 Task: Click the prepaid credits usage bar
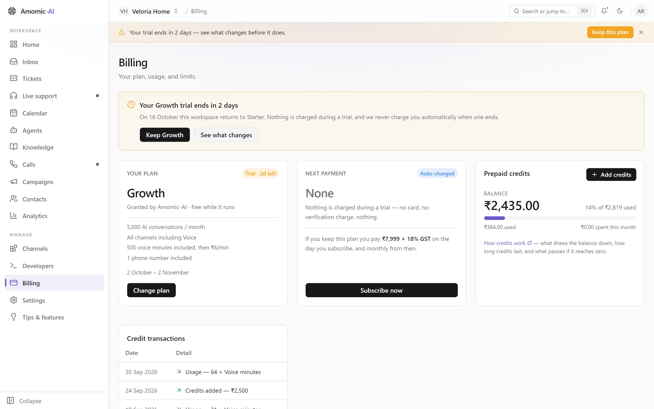(560, 218)
